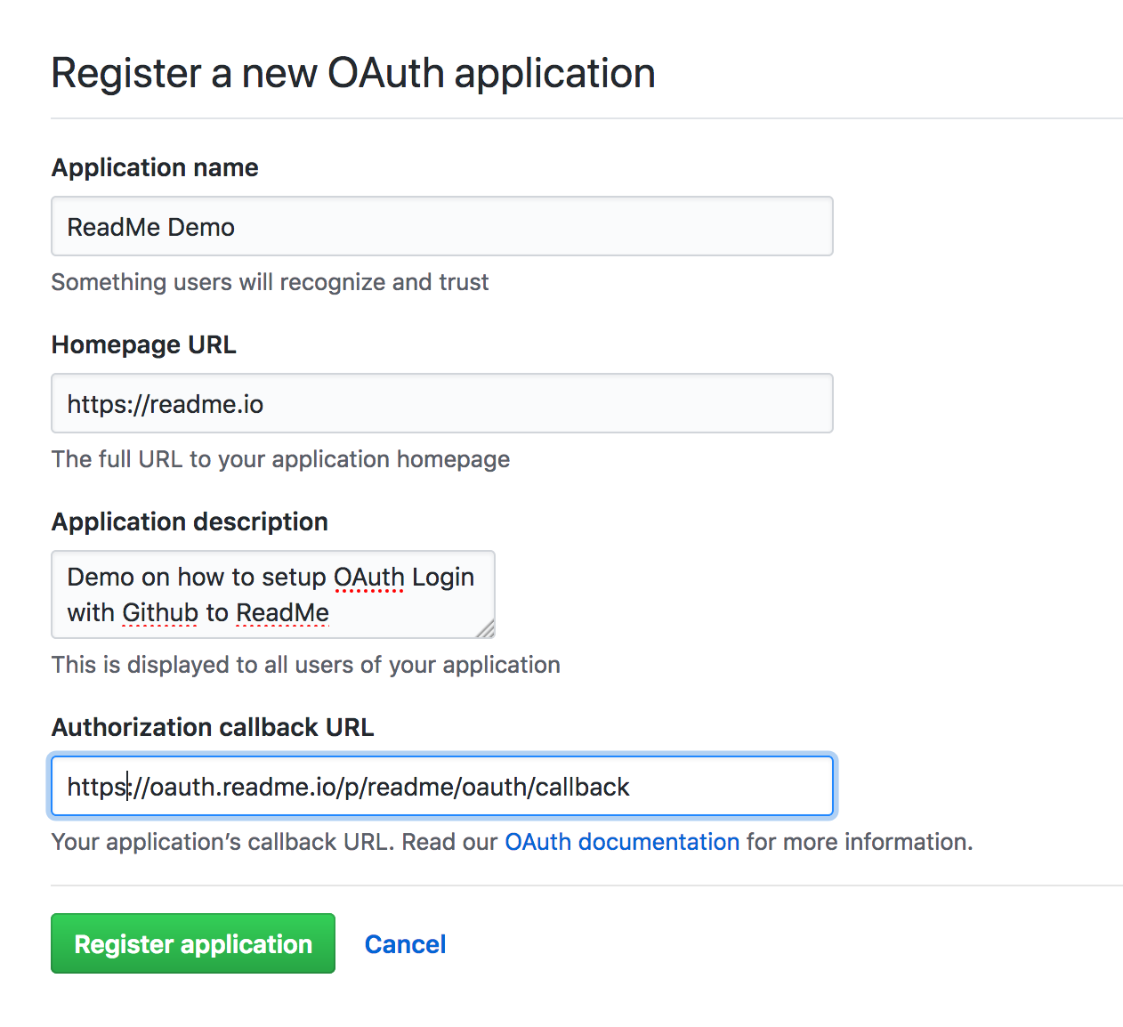This screenshot has height=1027, width=1123.
Task: Click the "This is displayed to all users" hint
Action: pyautogui.click(x=306, y=665)
